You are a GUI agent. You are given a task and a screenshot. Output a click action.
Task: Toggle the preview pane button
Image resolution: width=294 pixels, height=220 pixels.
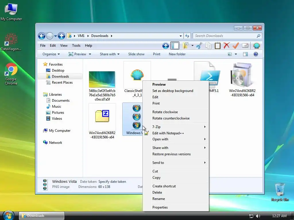pos(245,54)
